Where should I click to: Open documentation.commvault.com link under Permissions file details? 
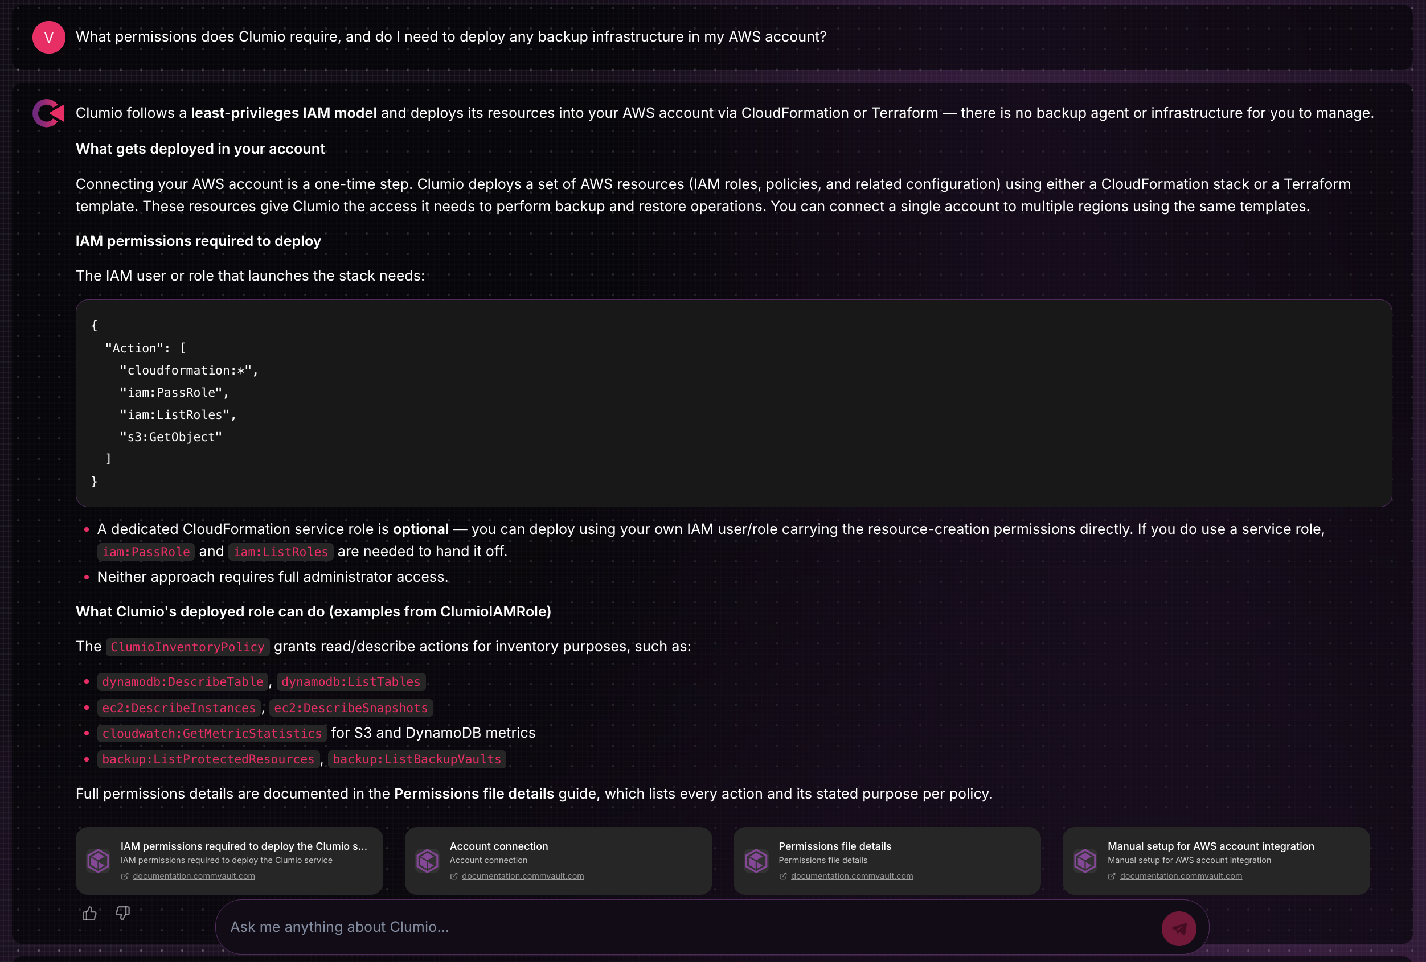coord(852,876)
